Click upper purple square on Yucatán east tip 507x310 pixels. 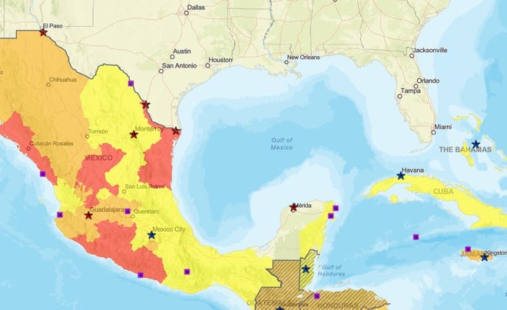pyautogui.click(x=336, y=208)
